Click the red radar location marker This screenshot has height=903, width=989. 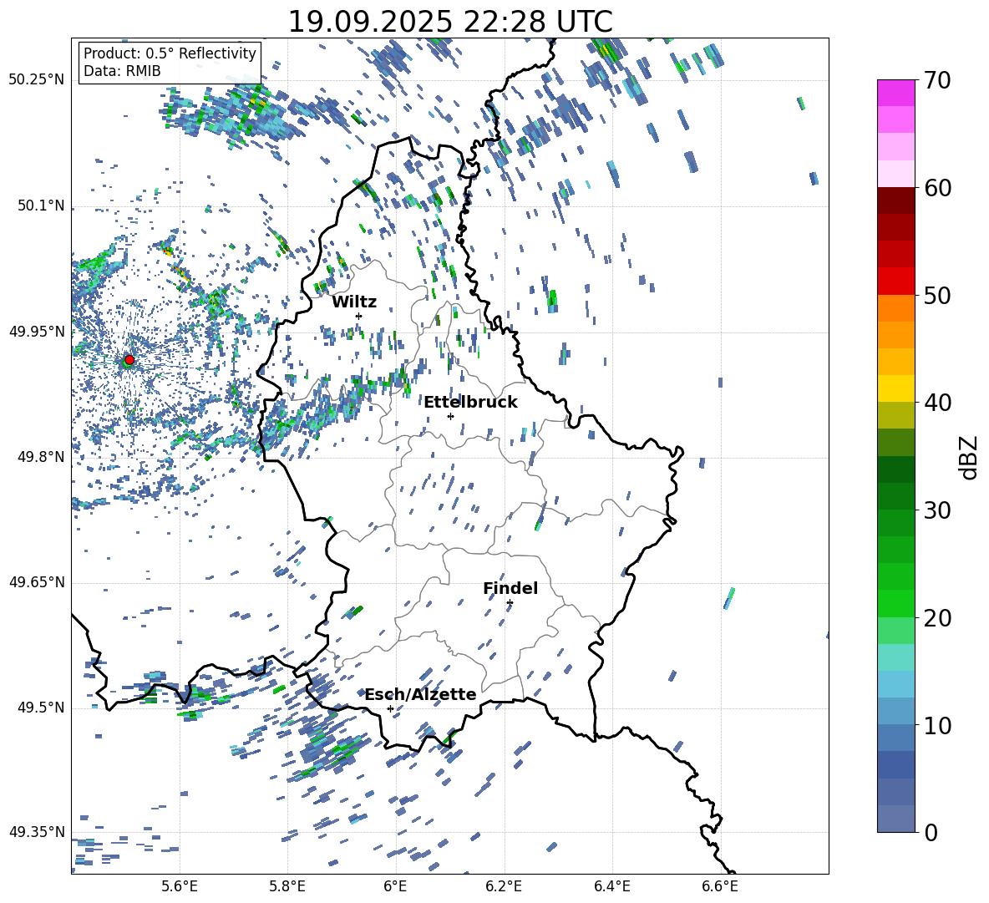(129, 359)
